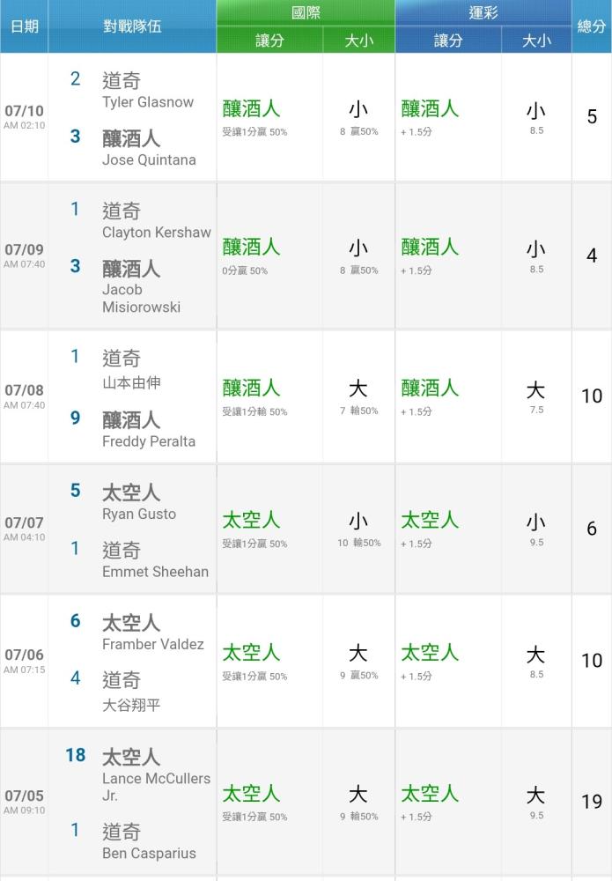The height and width of the screenshot is (881, 612).
Task: Open pitcher Tyler Glasnow's name
Action: 148,102
